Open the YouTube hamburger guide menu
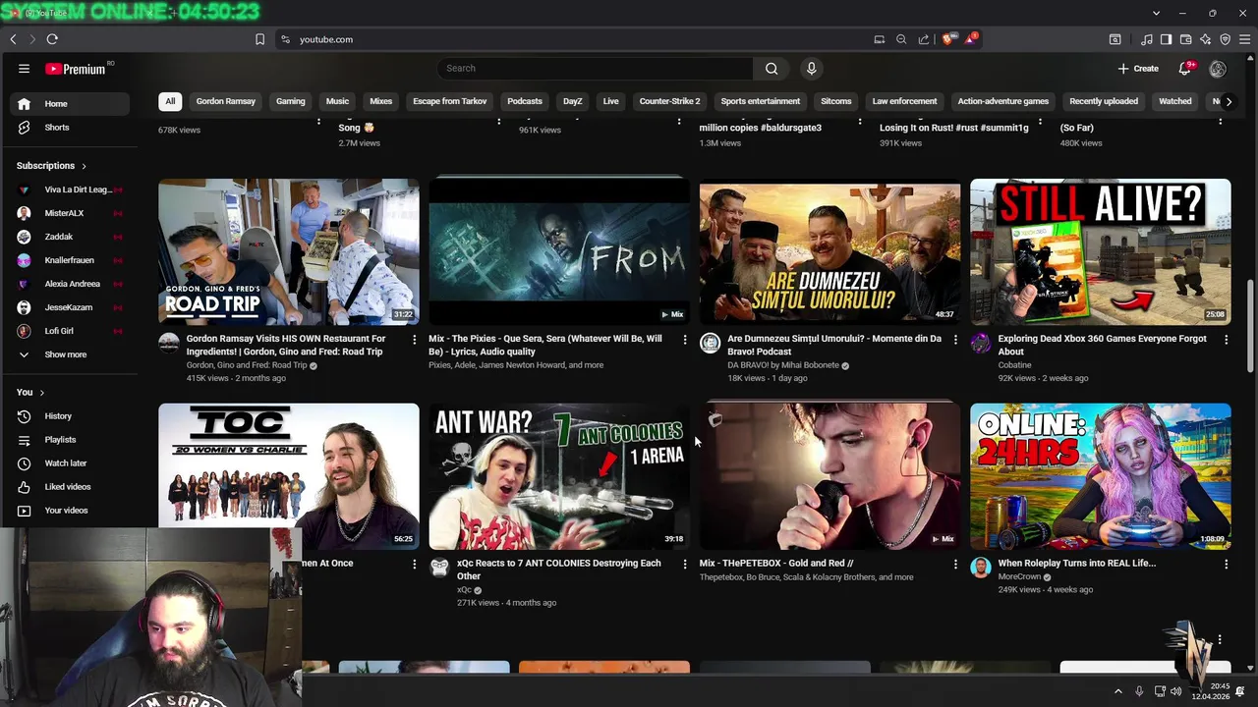 24,69
